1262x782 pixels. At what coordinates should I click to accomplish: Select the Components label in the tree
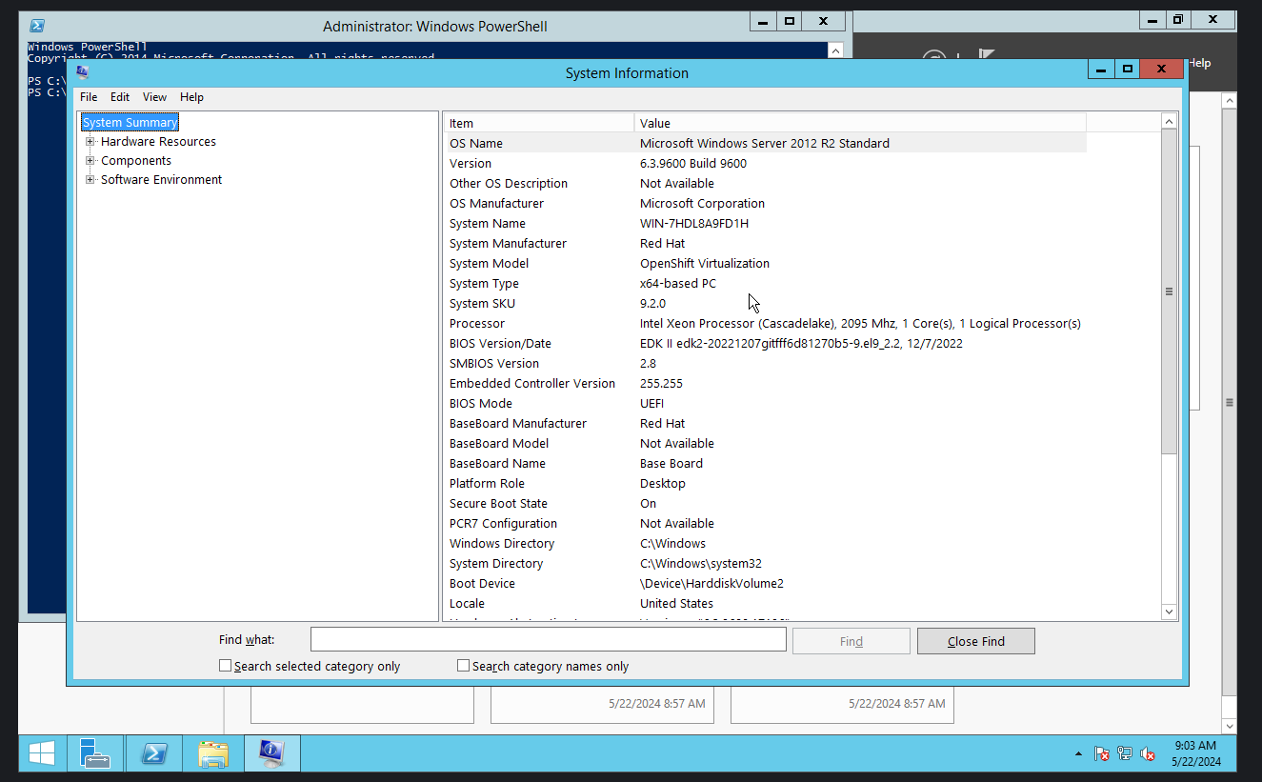click(x=136, y=160)
